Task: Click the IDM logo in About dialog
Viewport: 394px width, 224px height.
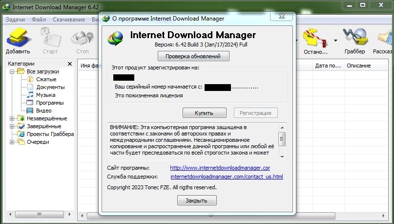Action: click(115, 39)
